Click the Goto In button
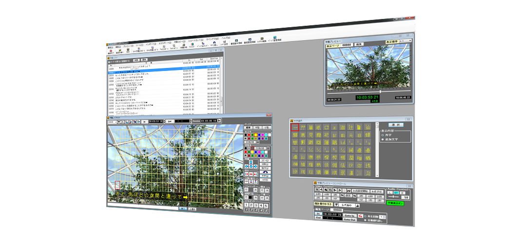Screen dimensions: 521x243 click(x=350, y=215)
